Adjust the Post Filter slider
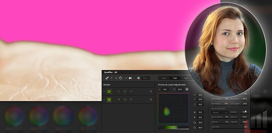The height and width of the screenshot is (133, 272). [x=229, y=128]
